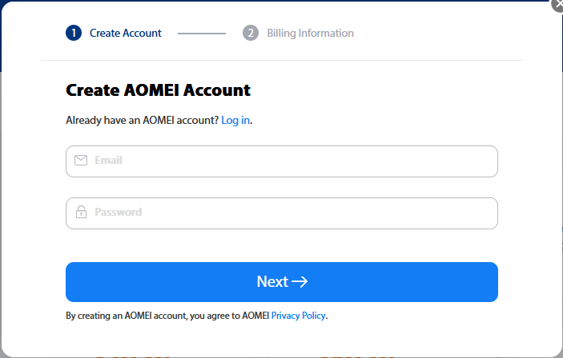This screenshot has height=358, width=563.
Task: Click the connector line between the steps
Action: pyautogui.click(x=202, y=34)
